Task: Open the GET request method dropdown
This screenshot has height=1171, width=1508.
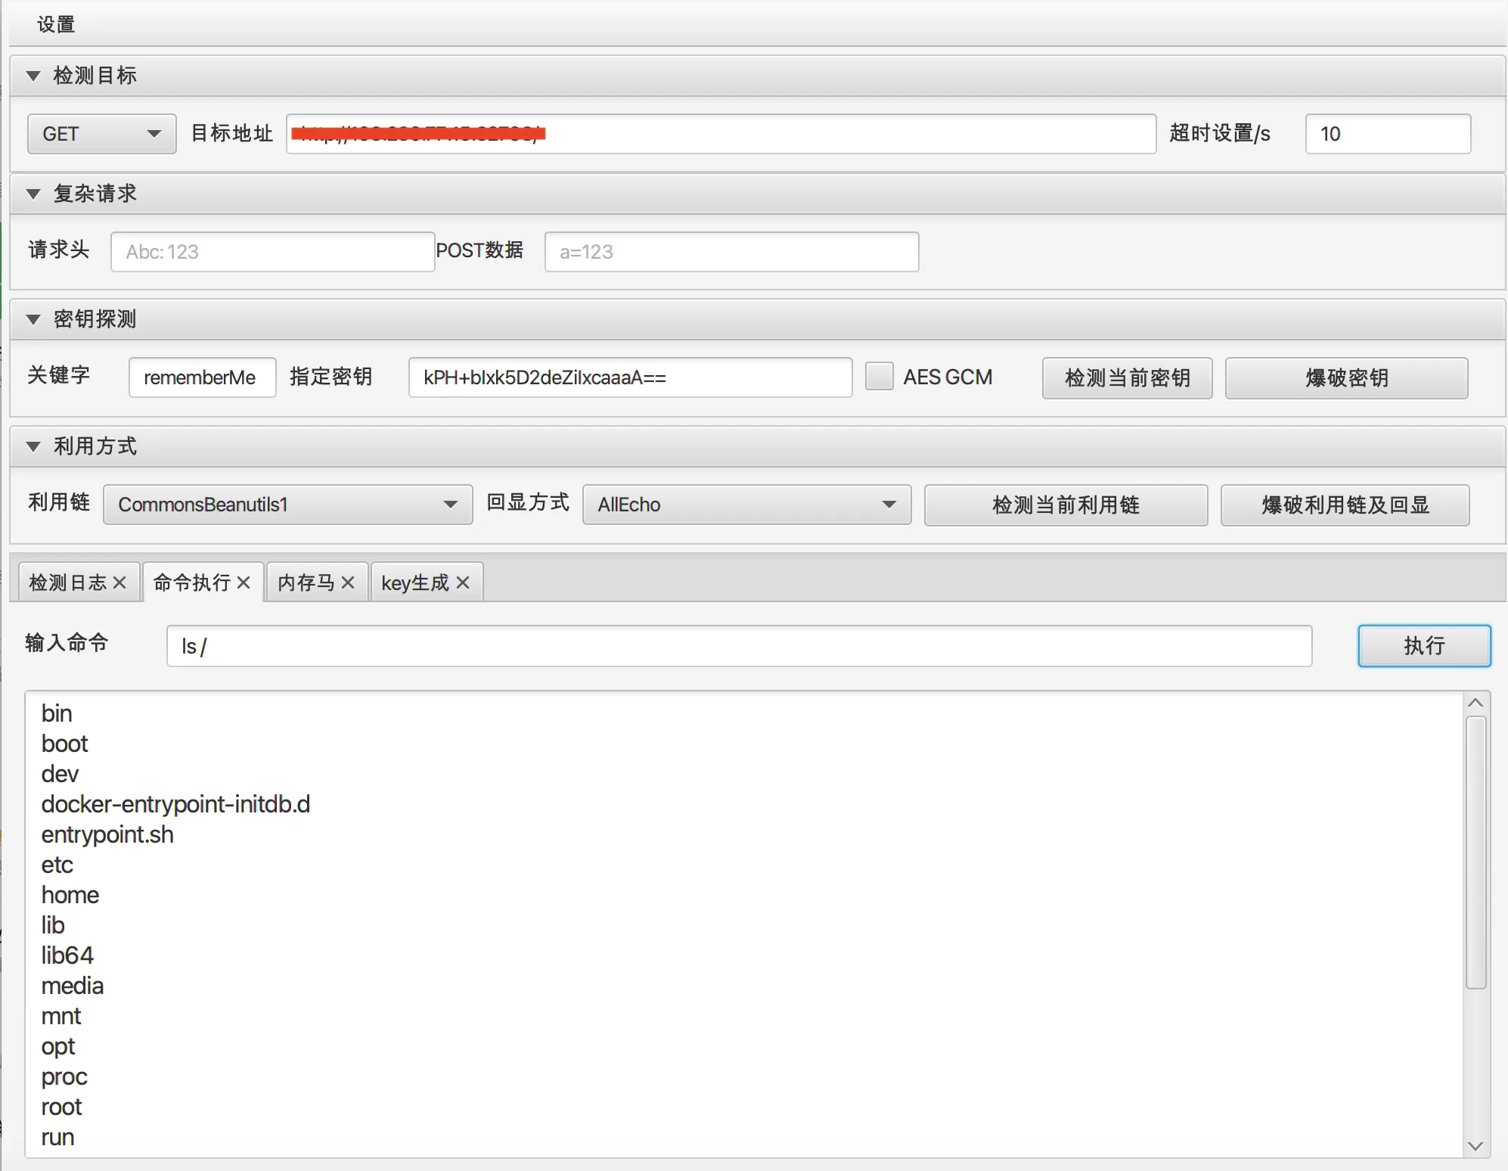Action: click(101, 134)
